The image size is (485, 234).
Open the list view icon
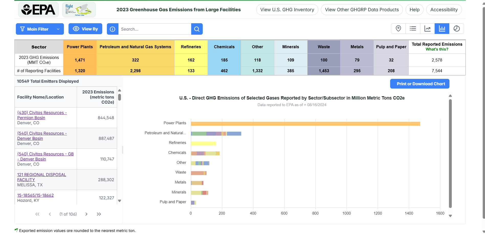[413, 29]
